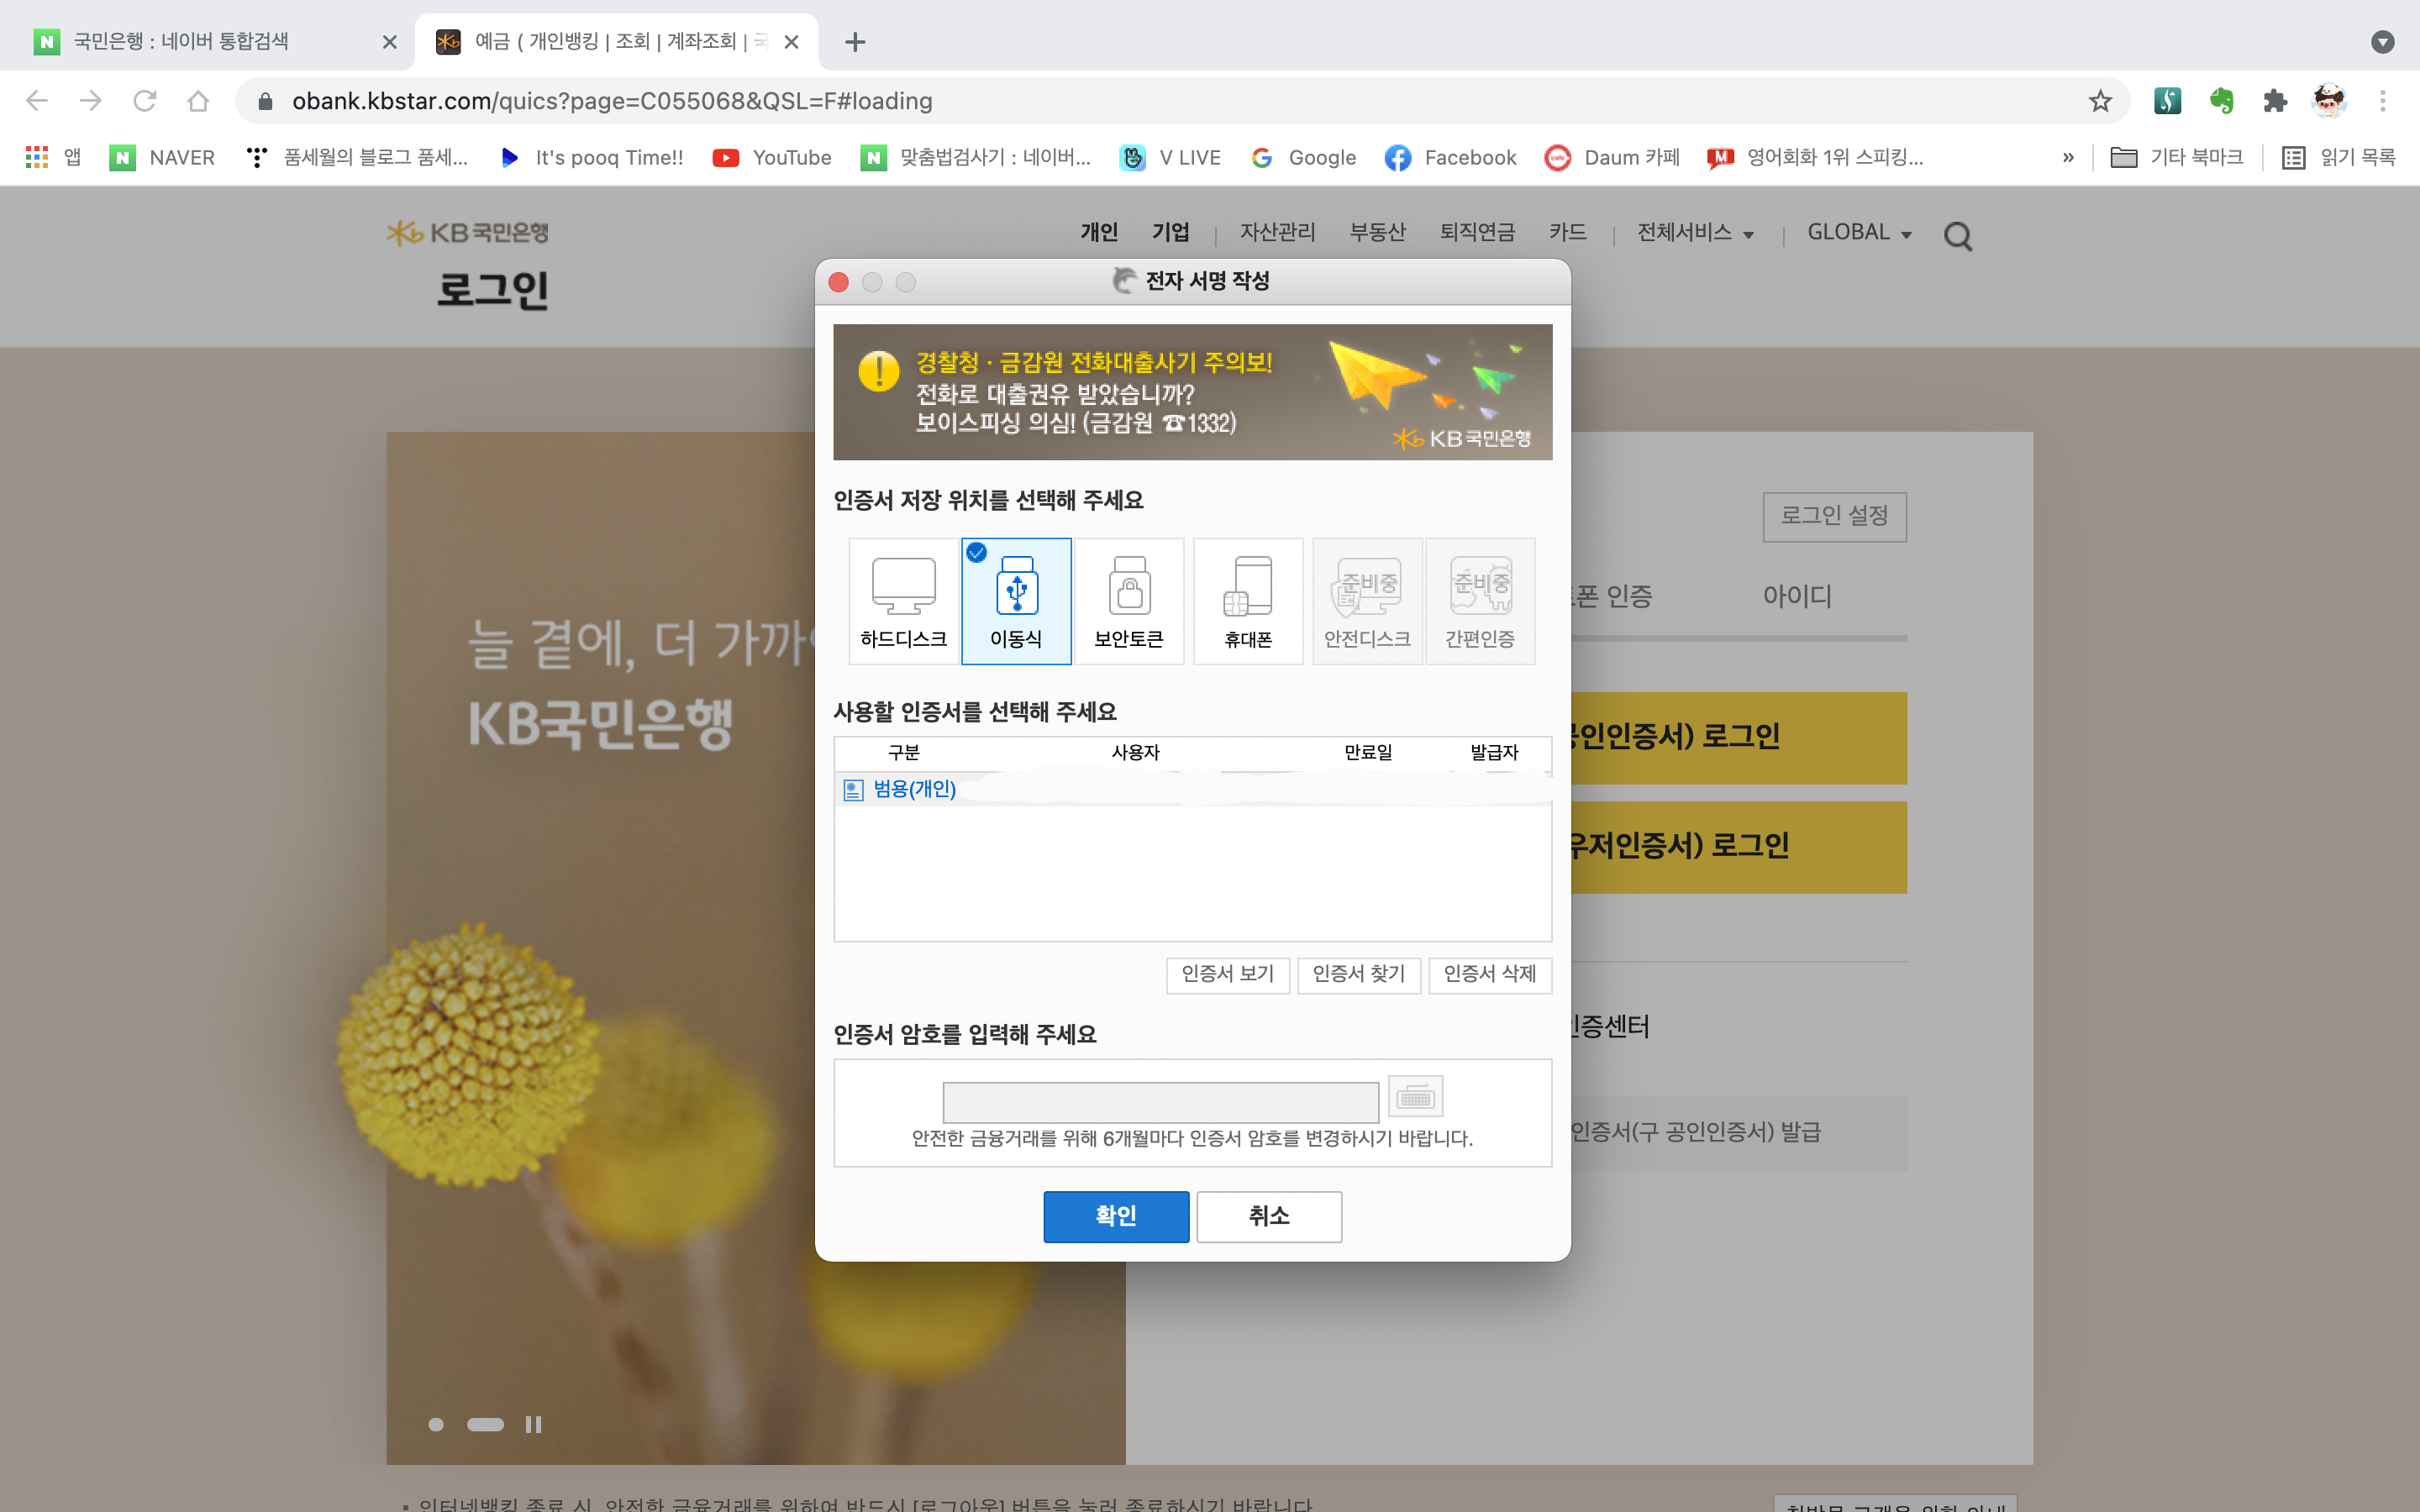Click the search magnifier icon in KB header
Viewport: 2420px width, 1512px height.
(x=1957, y=236)
